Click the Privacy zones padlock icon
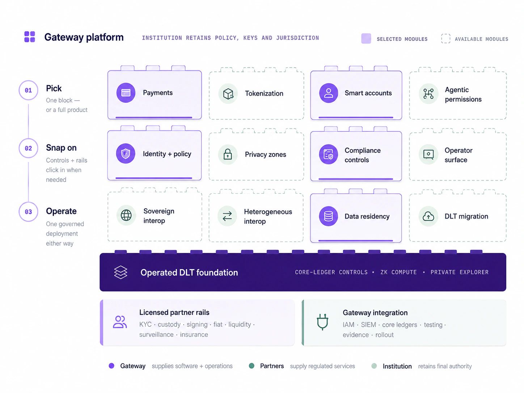 tap(228, 155)
